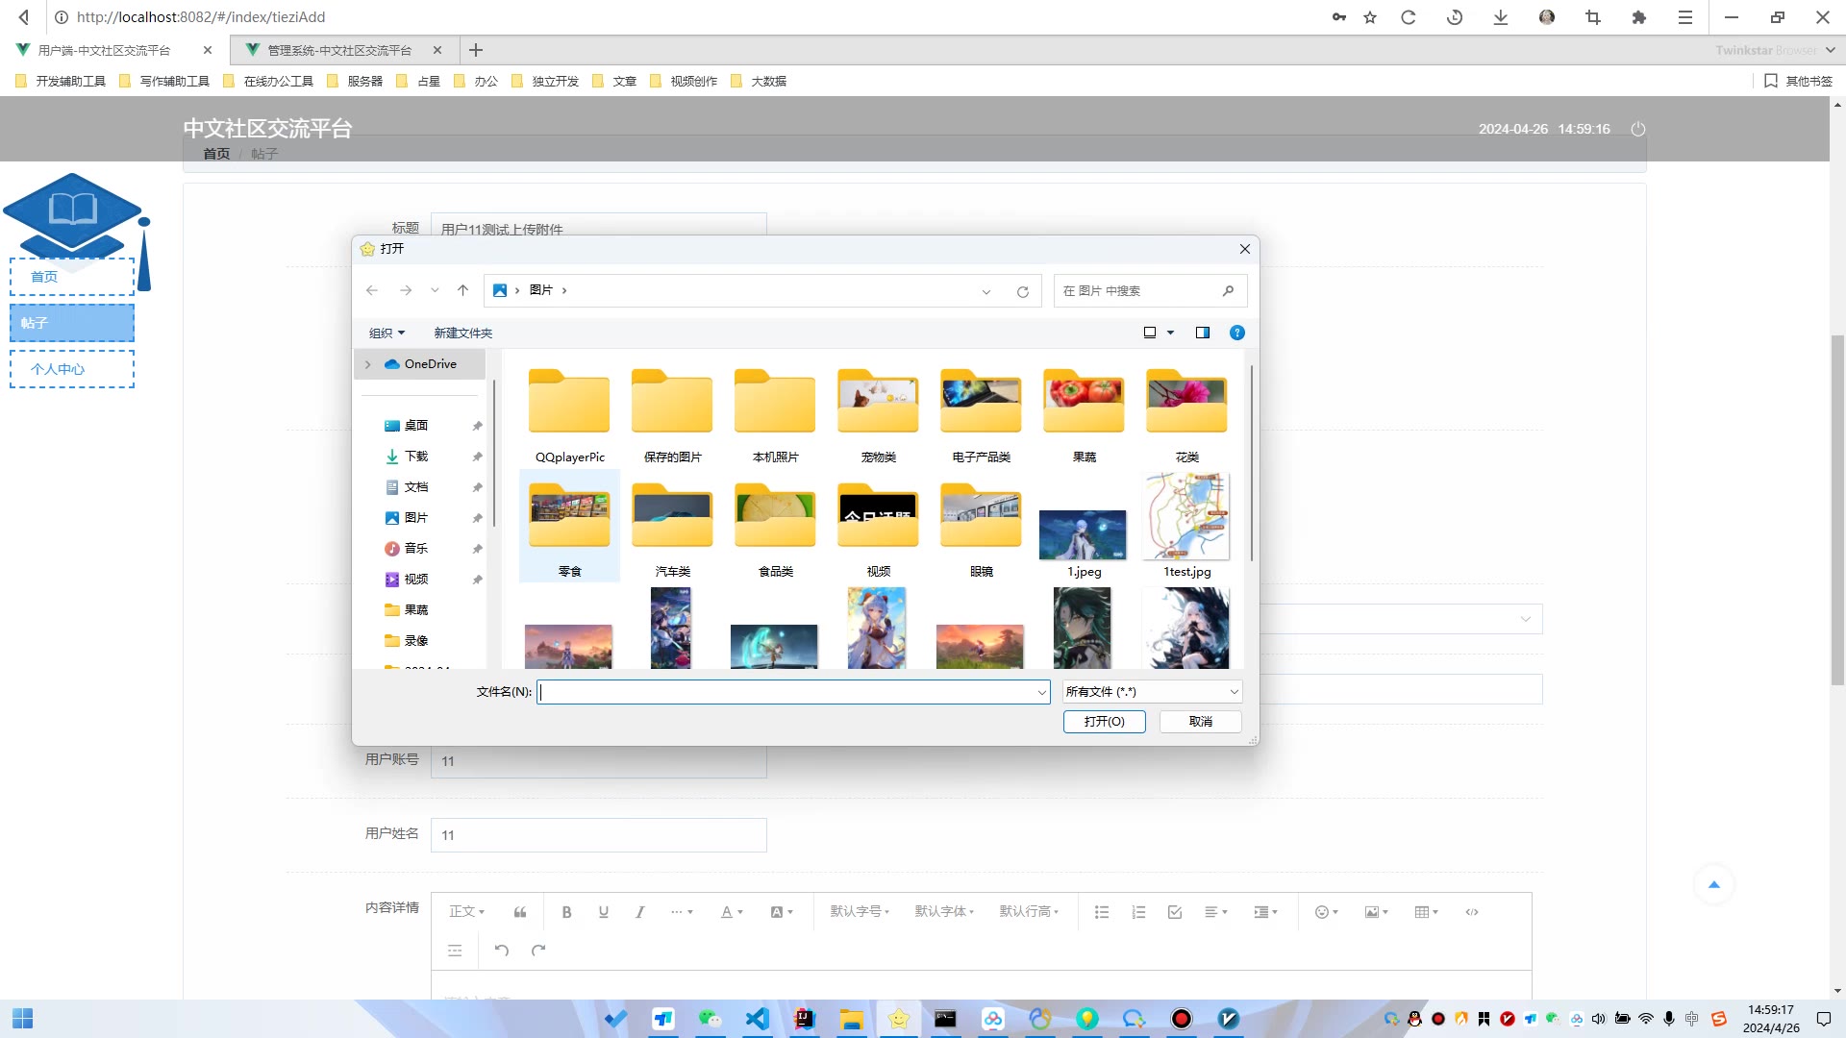The height and width of the screenshot is (1038, 1846).
Task: Click the bold formatting icon in editor
Action: (x=566, y=912)
